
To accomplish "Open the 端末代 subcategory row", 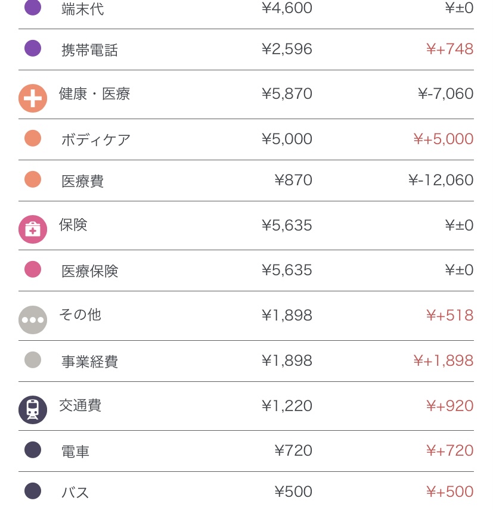I will (83, 10).
